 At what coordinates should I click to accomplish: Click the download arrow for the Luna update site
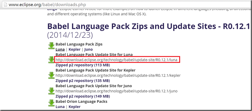click(51, 60)
